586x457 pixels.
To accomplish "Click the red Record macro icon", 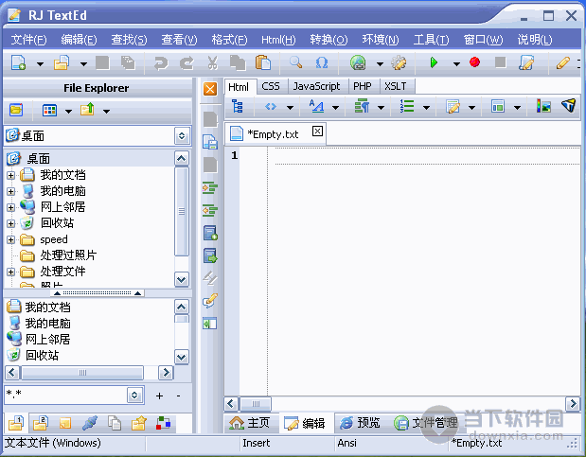I will click(474, 62).
